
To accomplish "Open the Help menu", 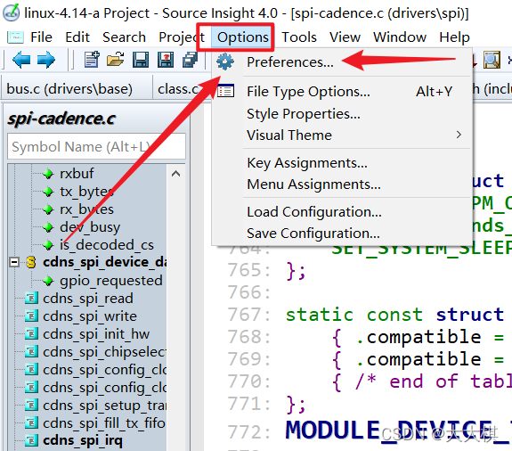I will click(454, 37).
